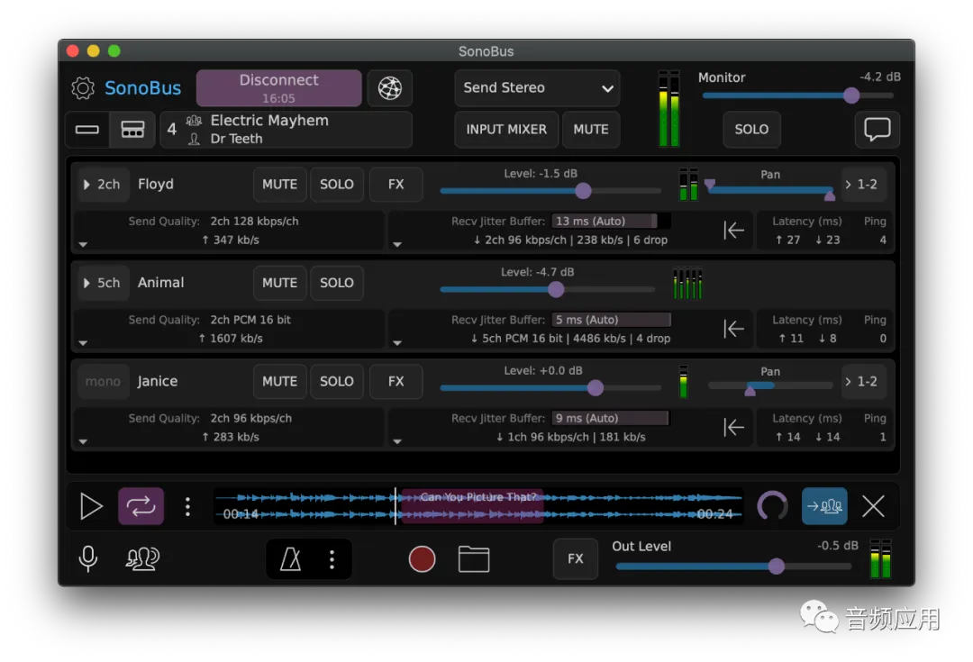The height and width of the screenshot is (662, 973).
Task: Open metronome options menu dots
Action: (332, 559)
